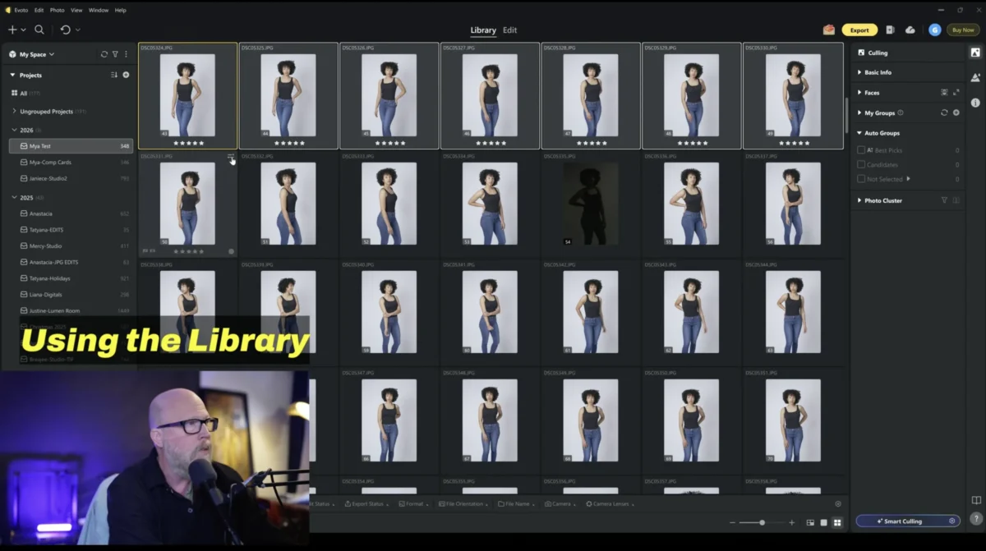Open the Evoto menu
This screenshot has height=551, width=986.
pos(21,10)
